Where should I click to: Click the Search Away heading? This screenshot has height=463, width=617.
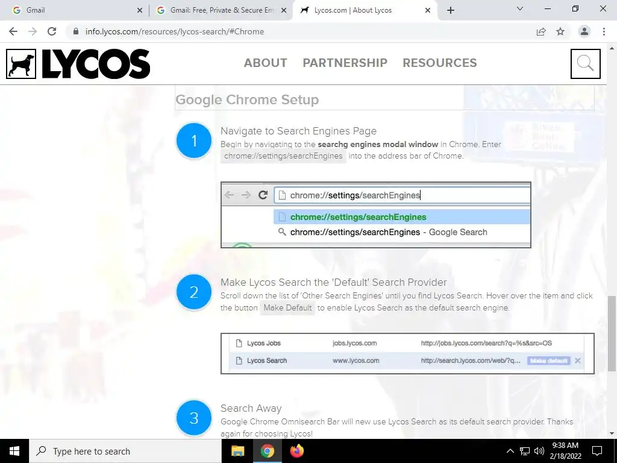(x=251, y=408)
